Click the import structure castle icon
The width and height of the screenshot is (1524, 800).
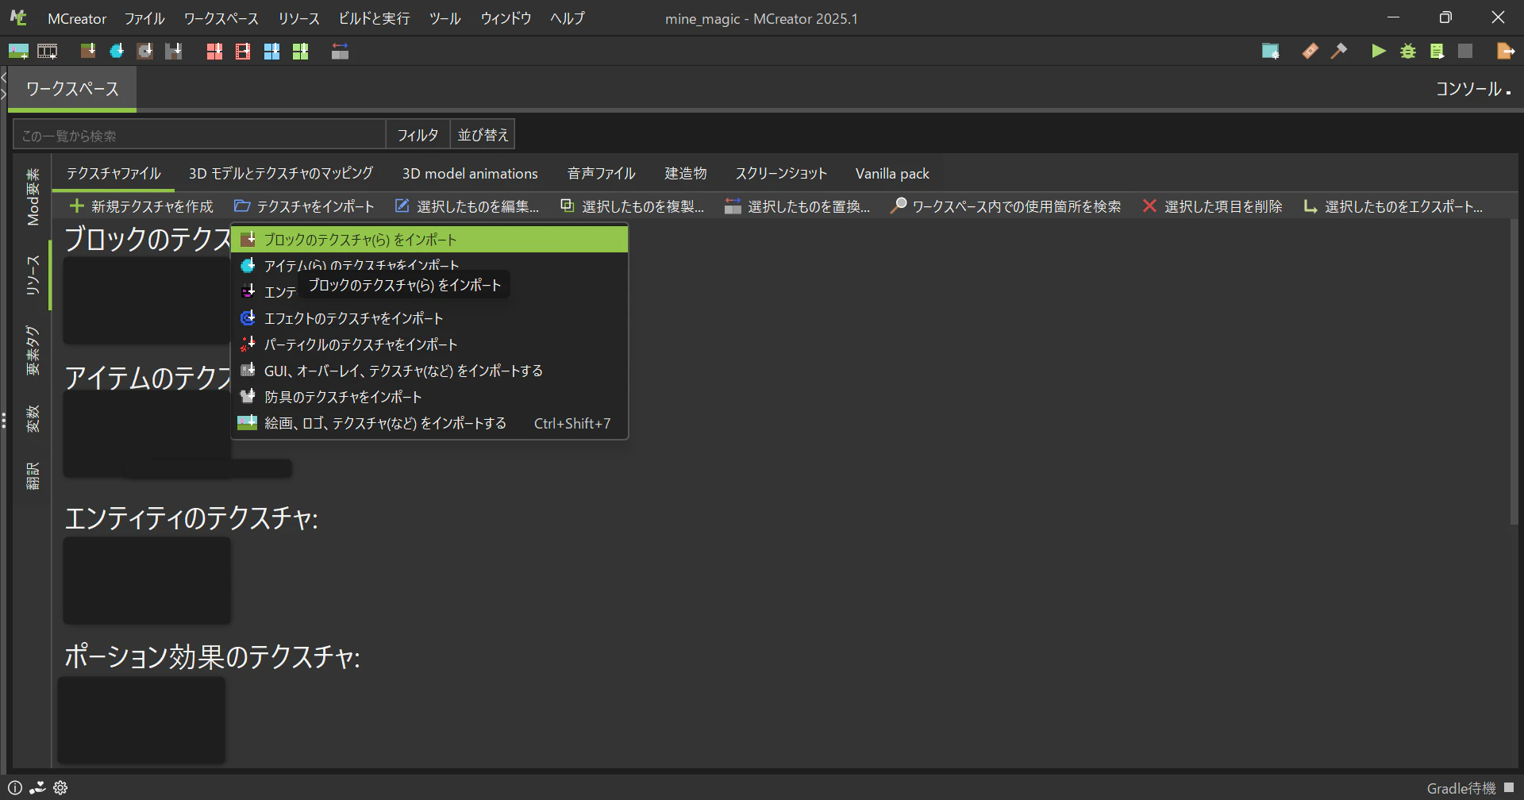click(174, 52)
